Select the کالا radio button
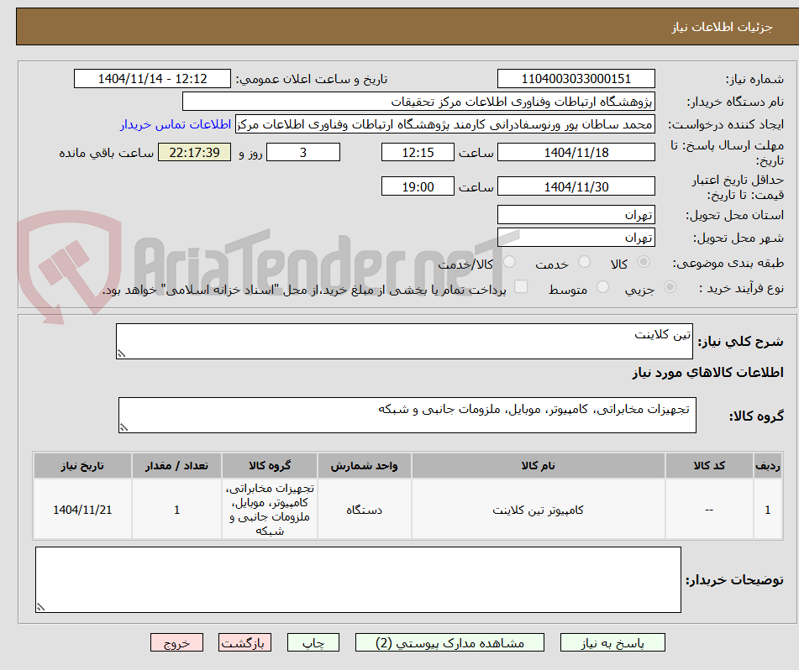Image resolution: width=799 pixels, height=670 pixels. pyautogui.click(x=644, y=262)
